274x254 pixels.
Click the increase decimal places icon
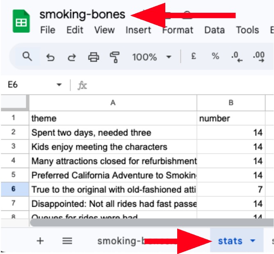259,57
